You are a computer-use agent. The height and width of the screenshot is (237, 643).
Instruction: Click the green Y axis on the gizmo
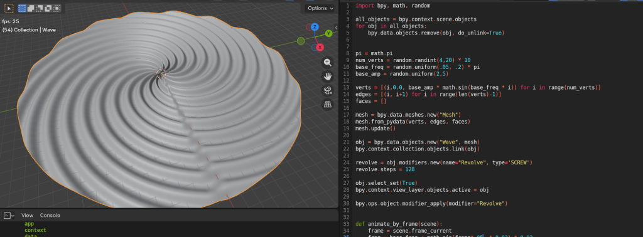[x=328, y=34]
